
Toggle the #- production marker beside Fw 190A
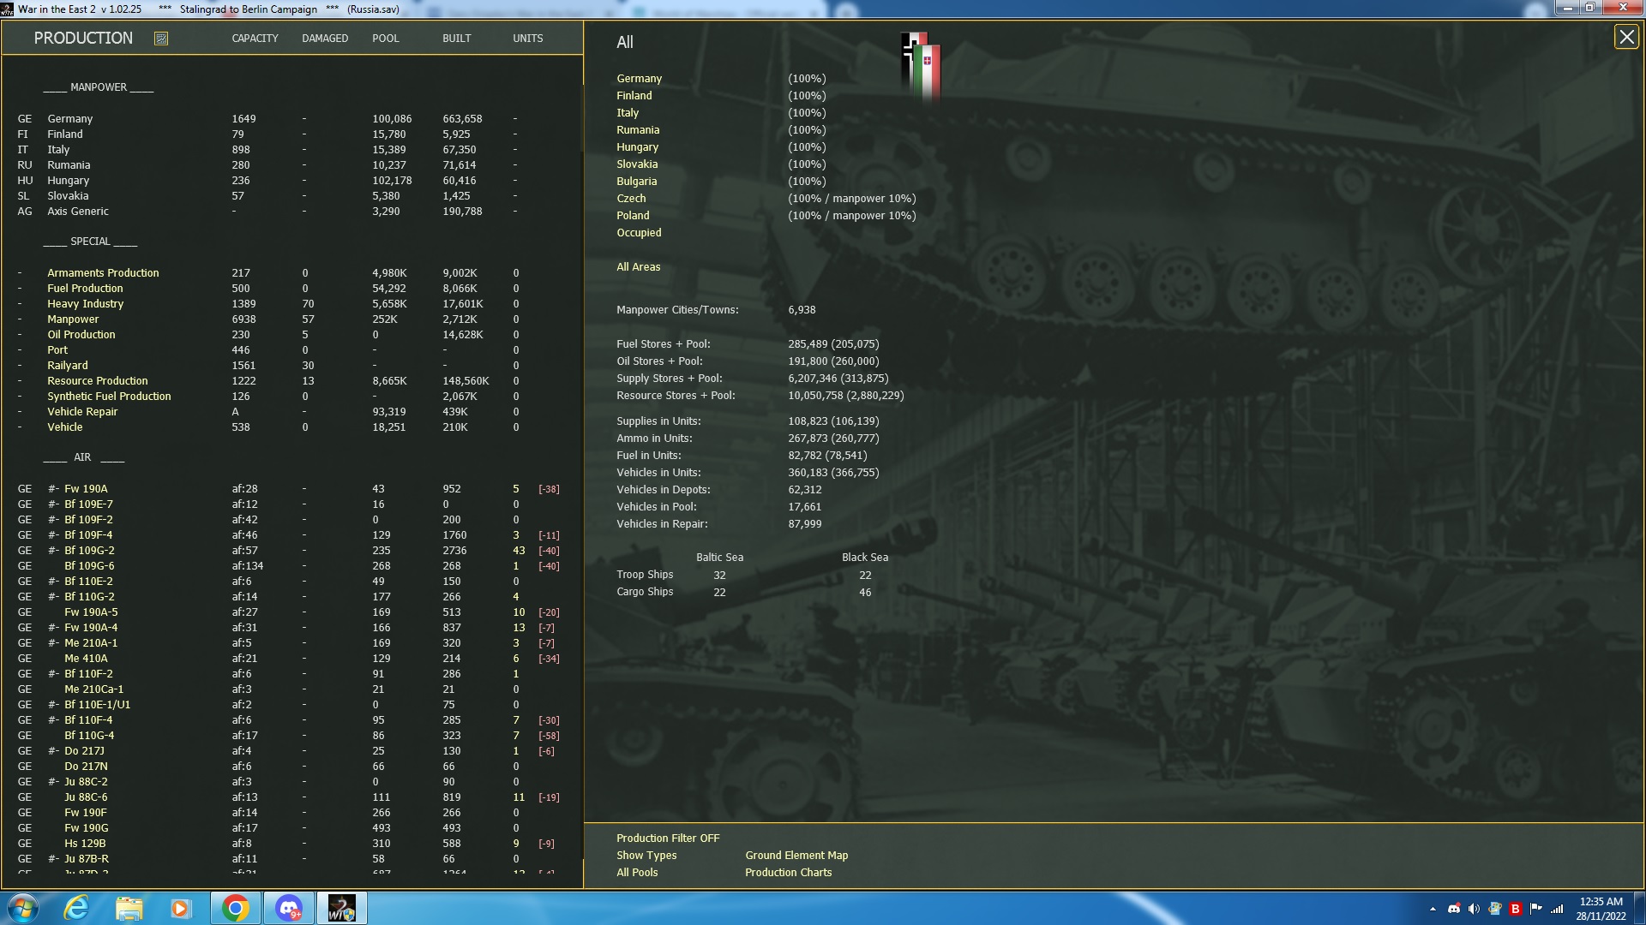click(x=51, y=489)
